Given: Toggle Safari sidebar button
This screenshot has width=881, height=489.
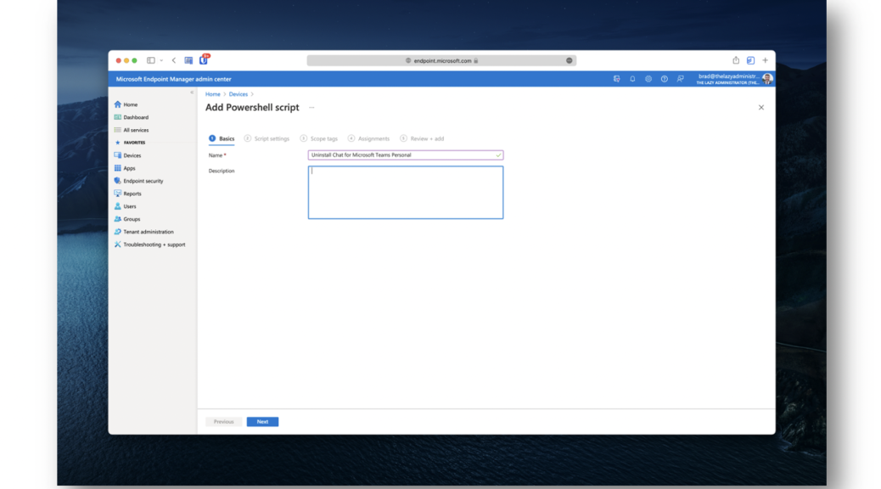Looking at the screenshot, I should click(150, 60).
